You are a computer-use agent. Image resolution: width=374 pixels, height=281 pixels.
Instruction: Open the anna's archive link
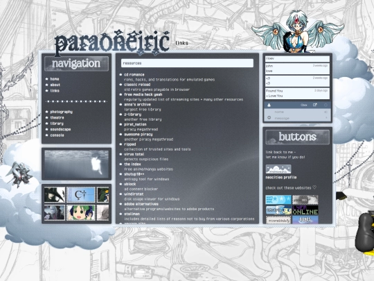coord(137,104)
